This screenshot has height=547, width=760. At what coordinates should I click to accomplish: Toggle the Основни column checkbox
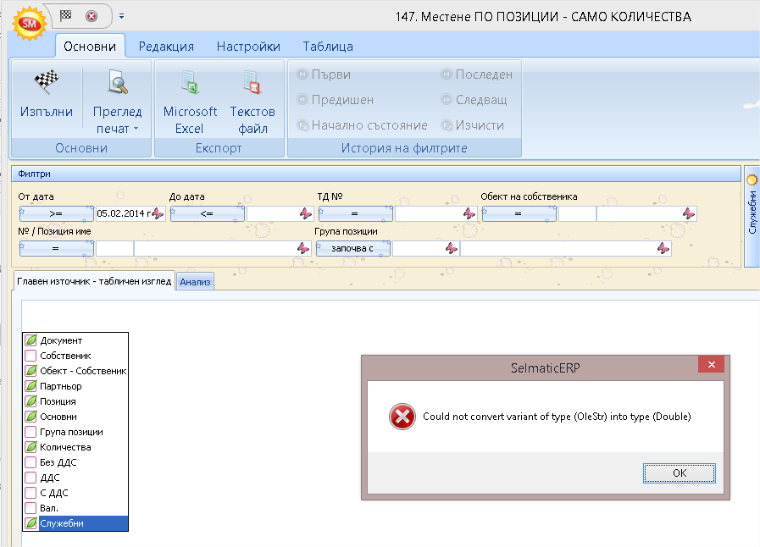point(31,417)
